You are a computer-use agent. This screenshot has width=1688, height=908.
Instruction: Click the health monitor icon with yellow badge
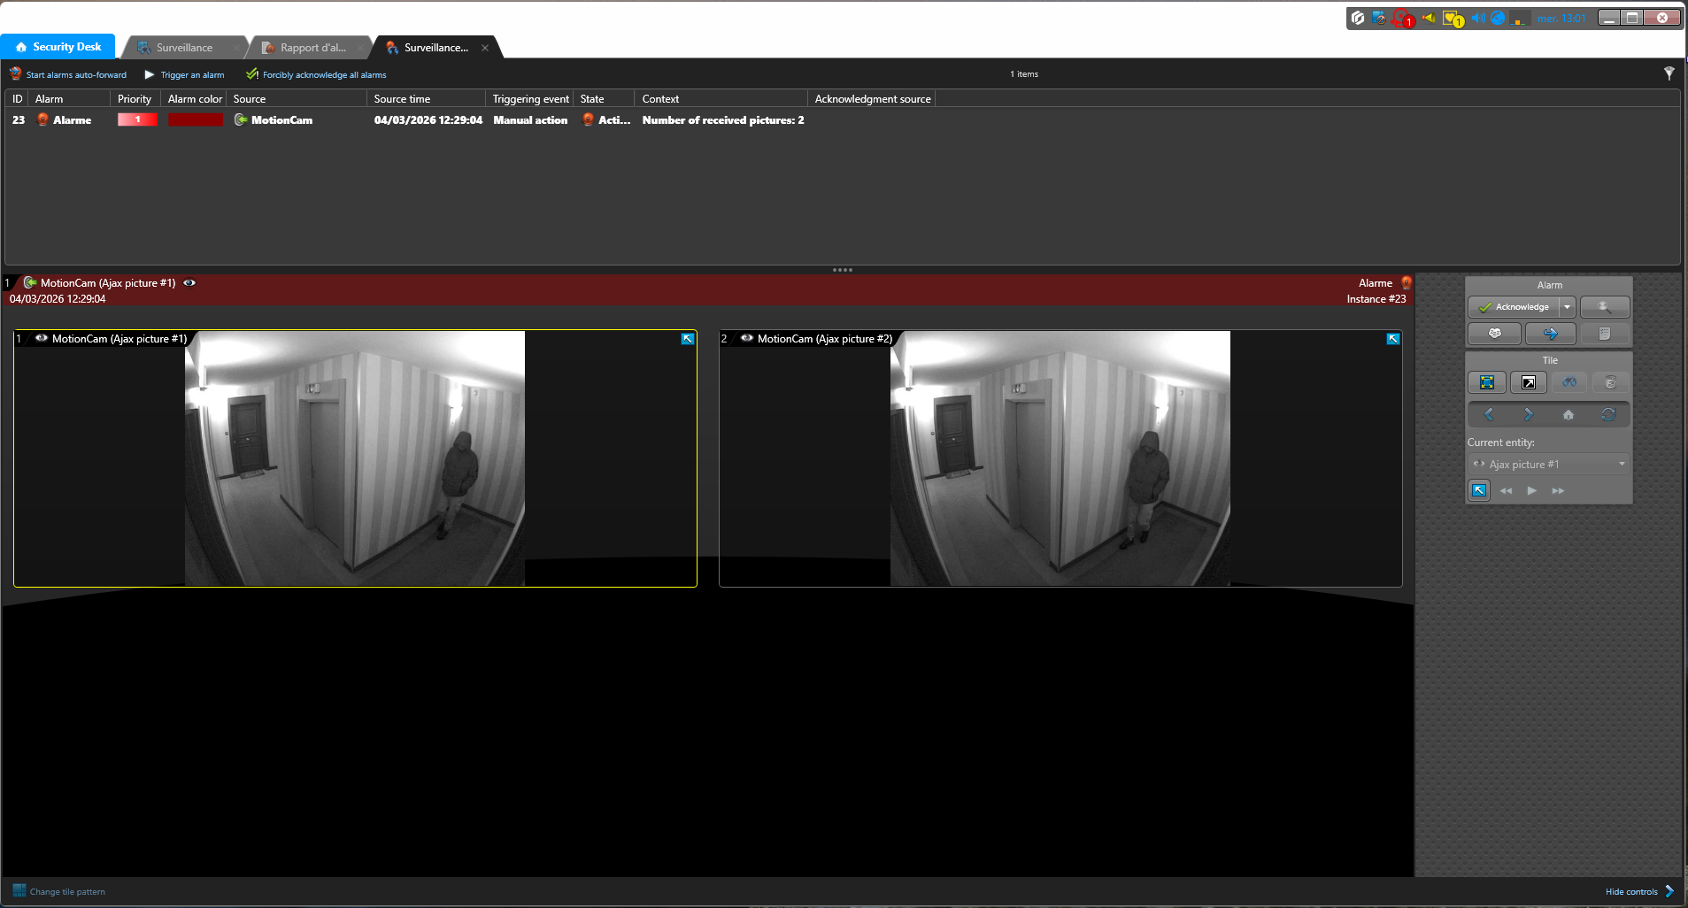(x=1452, y=19)
